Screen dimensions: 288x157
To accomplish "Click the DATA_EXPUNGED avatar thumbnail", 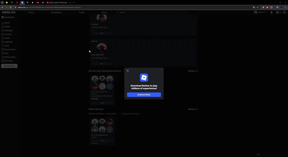I will 101,48.
